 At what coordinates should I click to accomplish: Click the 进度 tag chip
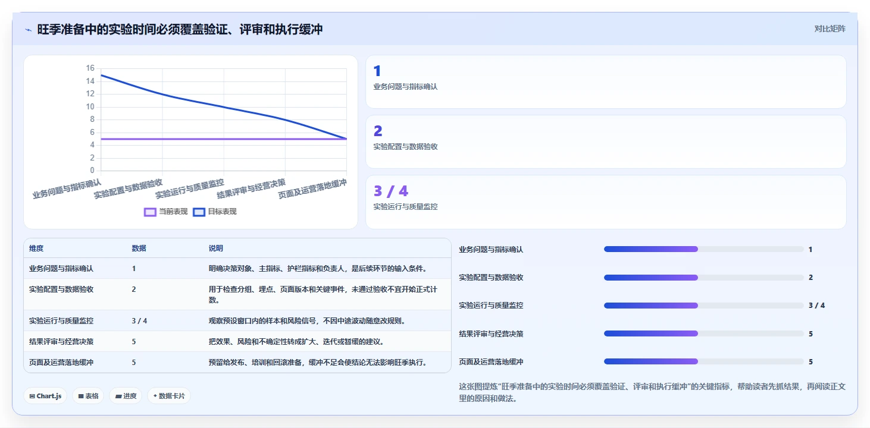point(126,396)
